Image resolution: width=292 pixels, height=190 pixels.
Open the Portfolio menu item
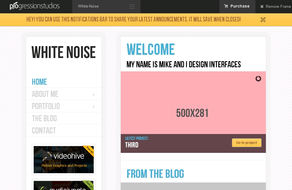click(46, 106)
